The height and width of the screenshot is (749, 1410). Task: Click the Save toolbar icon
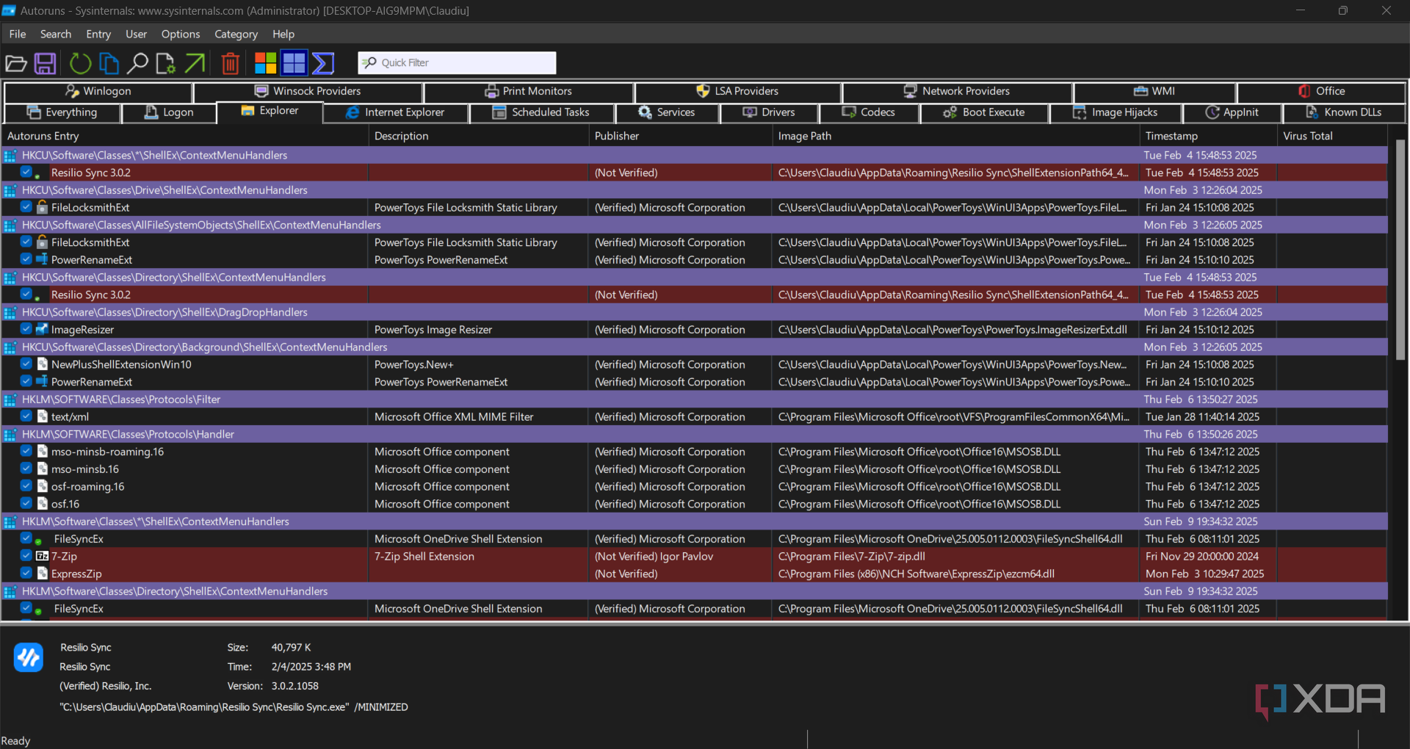[x=46, y=63]
